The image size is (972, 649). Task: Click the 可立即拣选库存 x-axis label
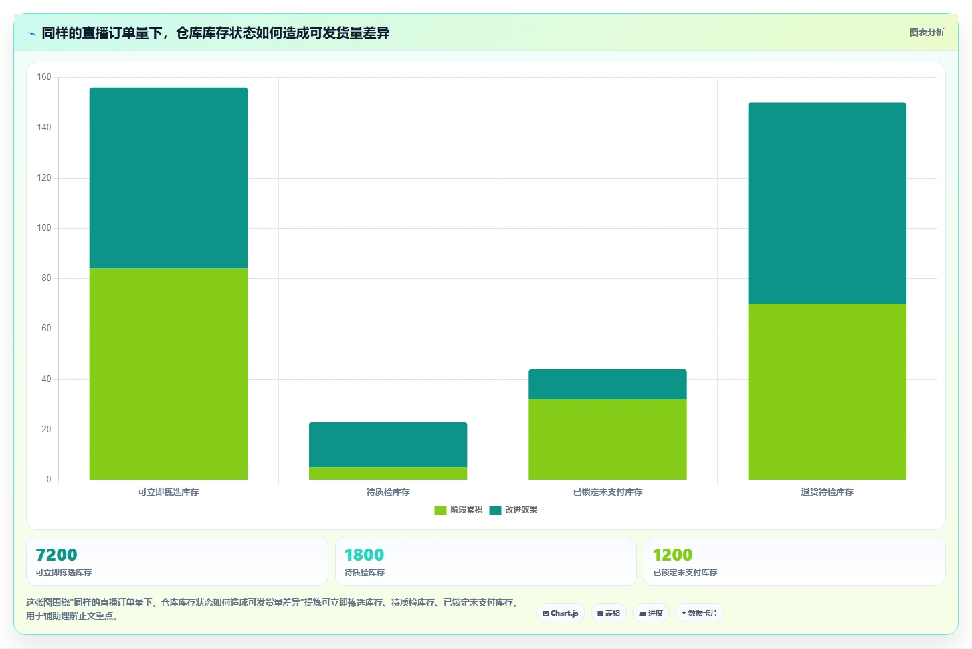click(x=169, y=492)
